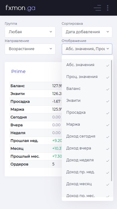Click the dropdown list scrollbar
Image resolution: width=117 pixels, height=209 pixels.
[x=112, y=121]
